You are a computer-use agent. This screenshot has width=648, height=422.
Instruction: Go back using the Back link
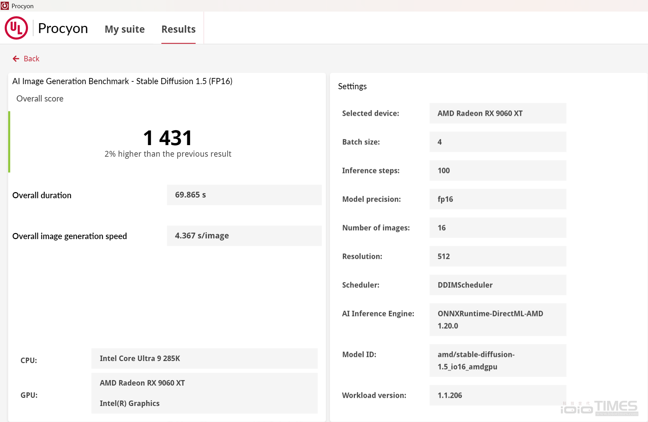click(x=31, y=59)
